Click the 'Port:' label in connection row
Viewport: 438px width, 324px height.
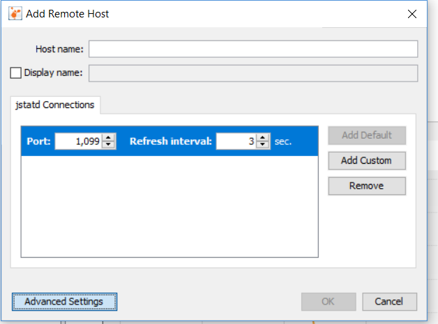tap(38, 141)
